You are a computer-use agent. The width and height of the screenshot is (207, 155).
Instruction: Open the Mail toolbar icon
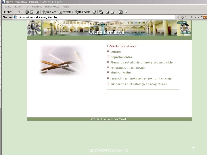click(101, 12)
